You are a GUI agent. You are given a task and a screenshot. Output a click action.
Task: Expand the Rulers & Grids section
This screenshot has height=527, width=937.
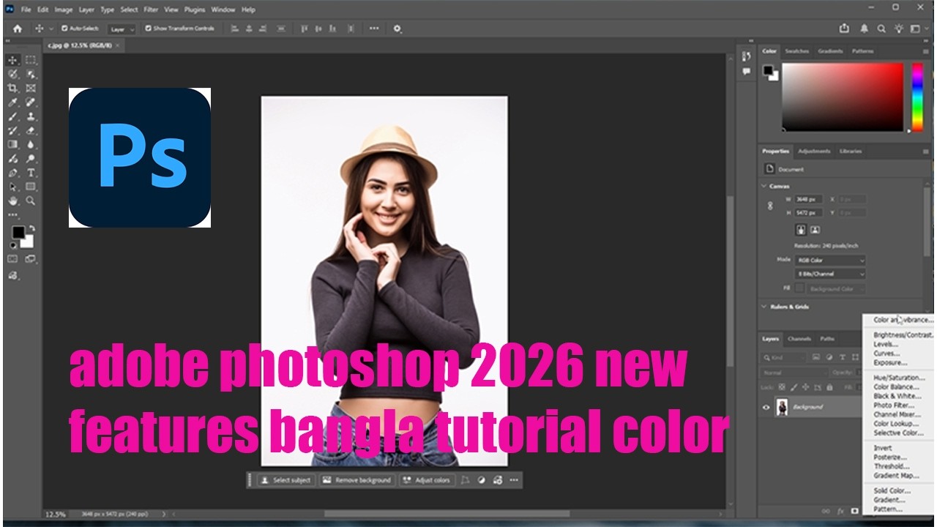(764, 307)
